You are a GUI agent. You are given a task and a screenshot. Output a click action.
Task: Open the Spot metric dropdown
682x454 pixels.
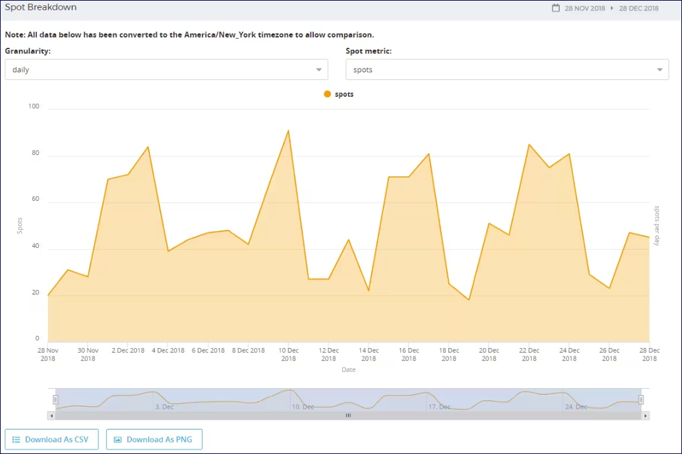coord(507,69)
